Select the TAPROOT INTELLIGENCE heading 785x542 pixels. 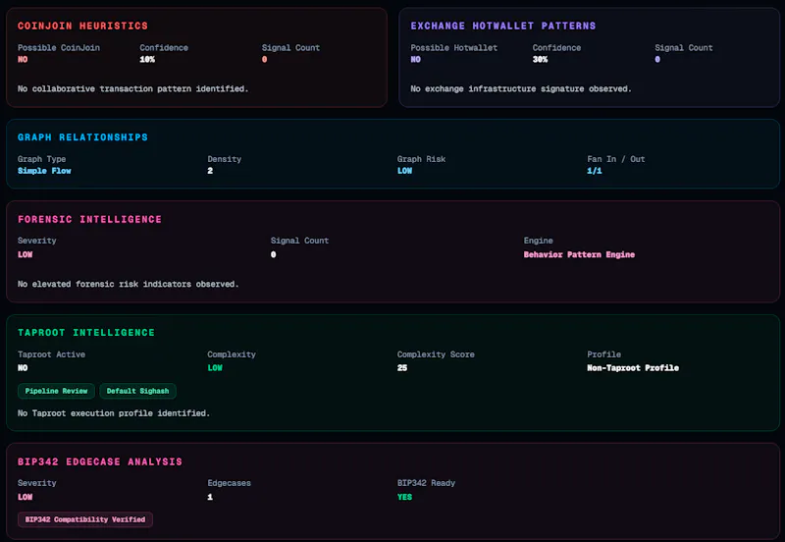click(86, 333)
